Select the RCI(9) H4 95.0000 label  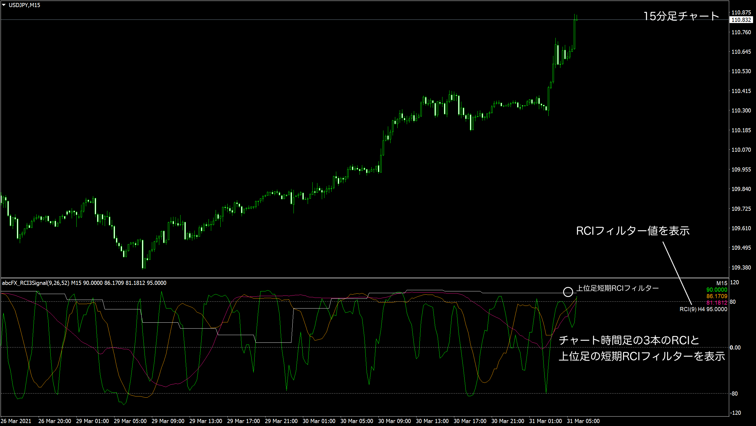[x=703, y=309]
